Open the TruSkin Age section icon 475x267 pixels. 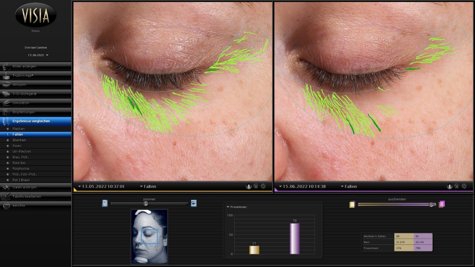pyautogui.click(x=6, y=76)
